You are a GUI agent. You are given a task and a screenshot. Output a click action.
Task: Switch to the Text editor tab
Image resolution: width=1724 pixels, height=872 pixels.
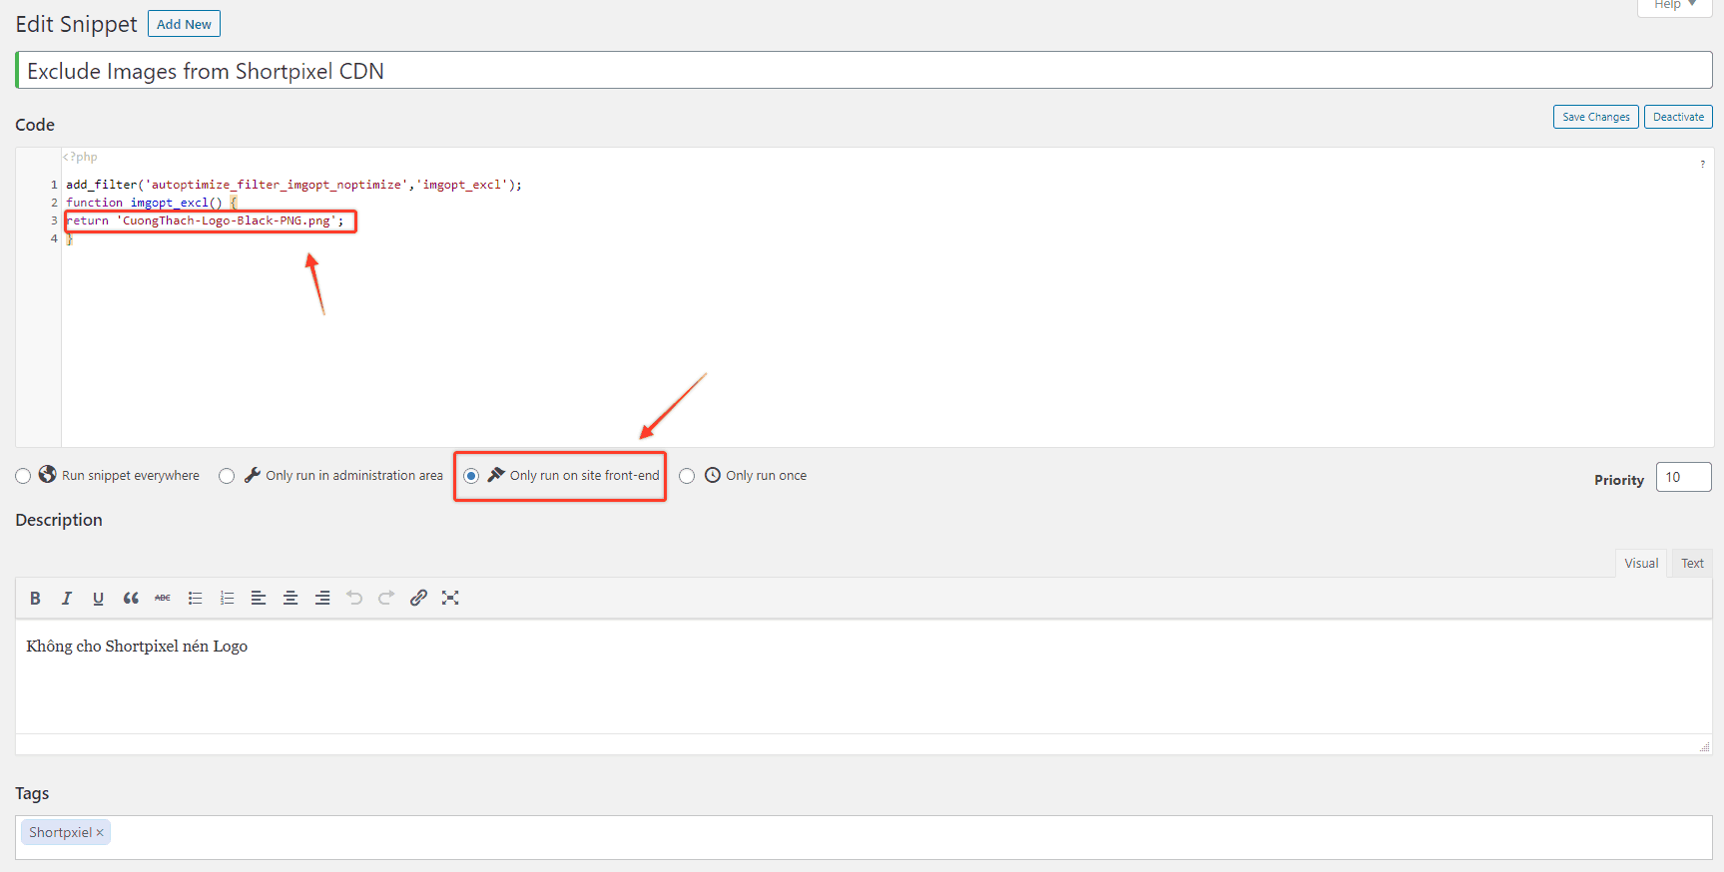[x=1692, y=563]
